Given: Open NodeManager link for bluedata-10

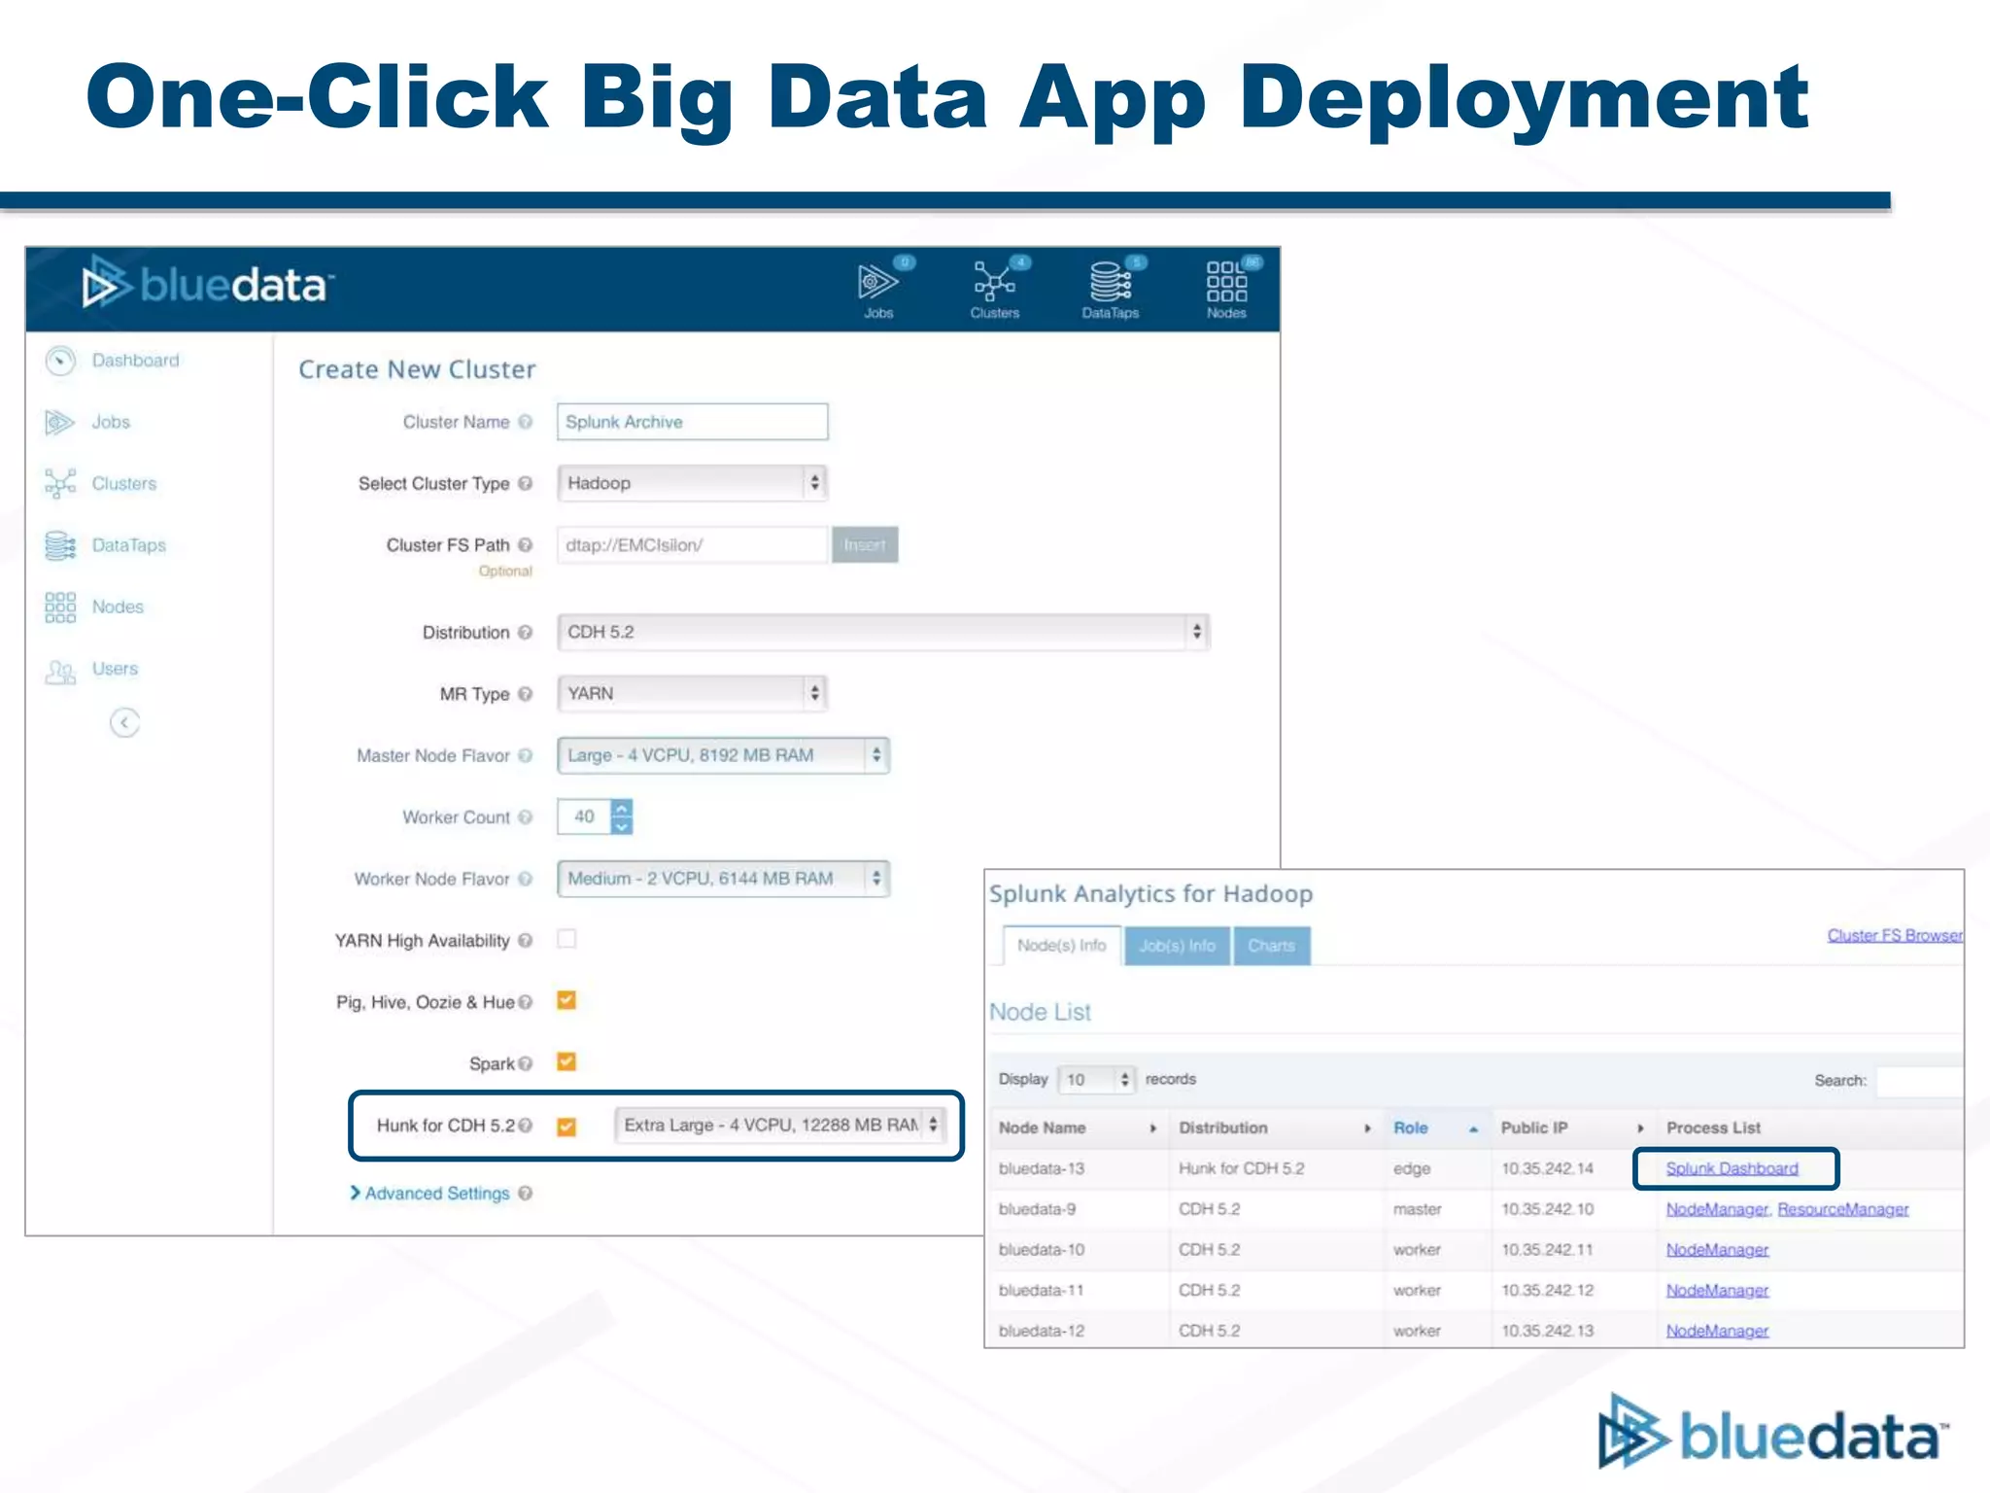Looking at the screenshot, I should click(x=1717, y=1250).
